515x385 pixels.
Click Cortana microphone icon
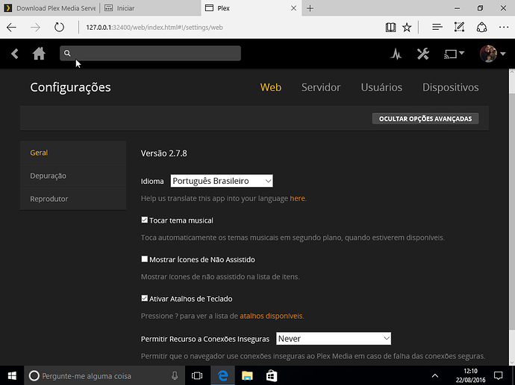tap(175, 376)
